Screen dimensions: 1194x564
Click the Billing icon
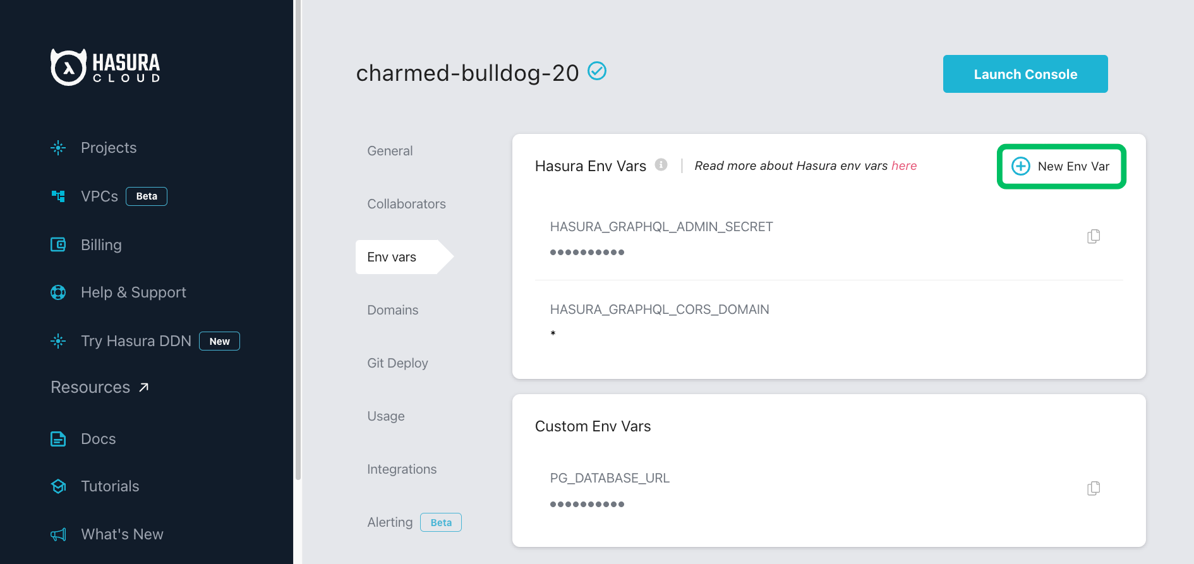tap(57, 244)
